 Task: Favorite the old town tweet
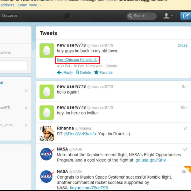(x=106, y=73)
